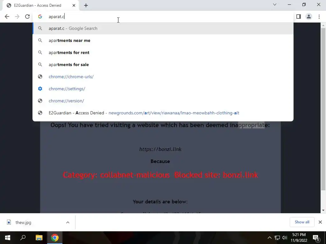Screen dimensions: 326x244
Task: Select the 'apartments near me' suggestion
Action: [163, 40]
